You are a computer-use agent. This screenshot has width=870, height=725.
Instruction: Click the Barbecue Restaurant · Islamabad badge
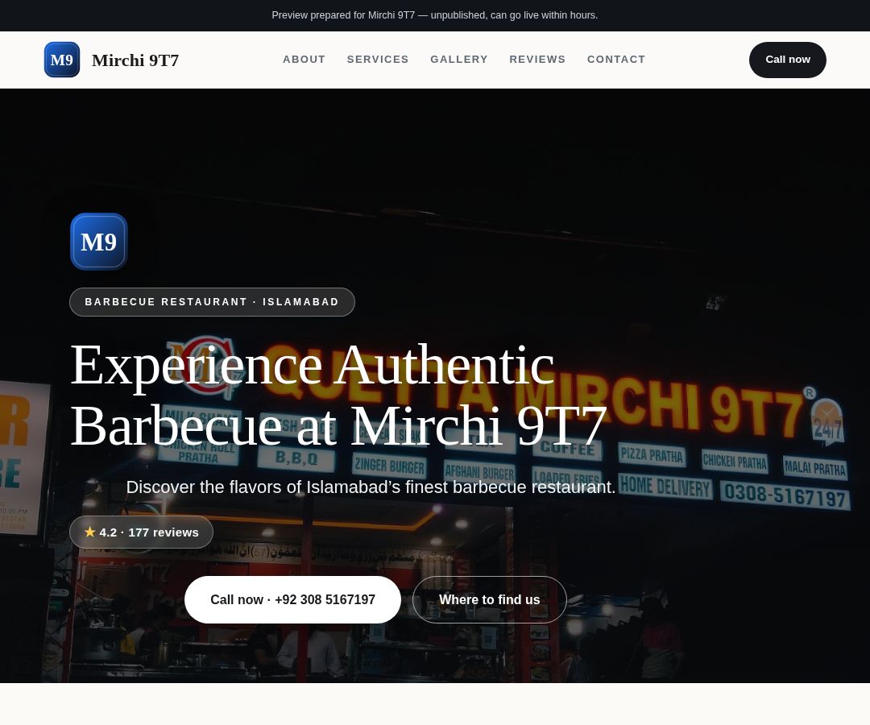pyautogui.click(x=212, y=302)
